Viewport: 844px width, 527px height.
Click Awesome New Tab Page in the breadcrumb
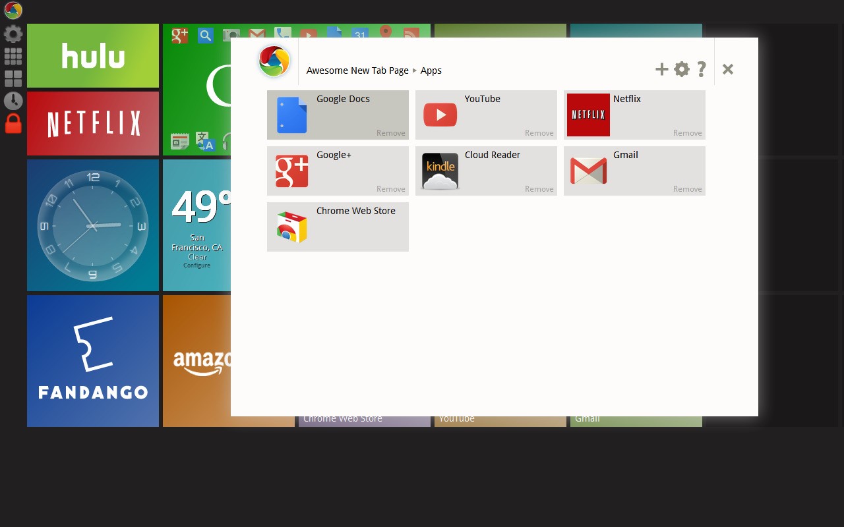[x=357, y=70]
